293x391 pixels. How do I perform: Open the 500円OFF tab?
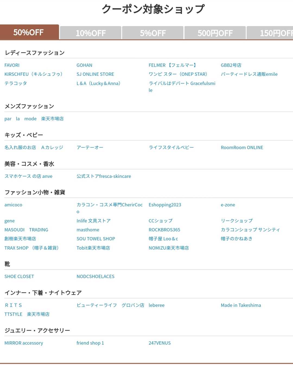point(215,33)
